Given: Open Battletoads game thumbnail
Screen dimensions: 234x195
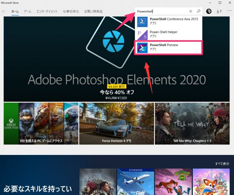Looking at the screenshot, I should click(173, 182).
